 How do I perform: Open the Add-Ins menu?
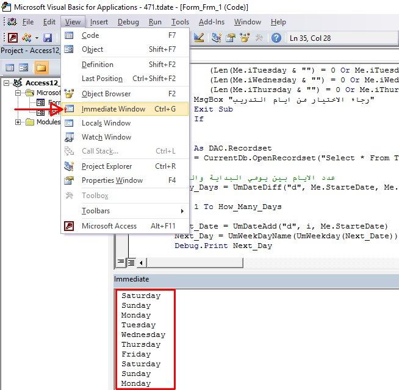pyautogui.click(x=212, y=22)
